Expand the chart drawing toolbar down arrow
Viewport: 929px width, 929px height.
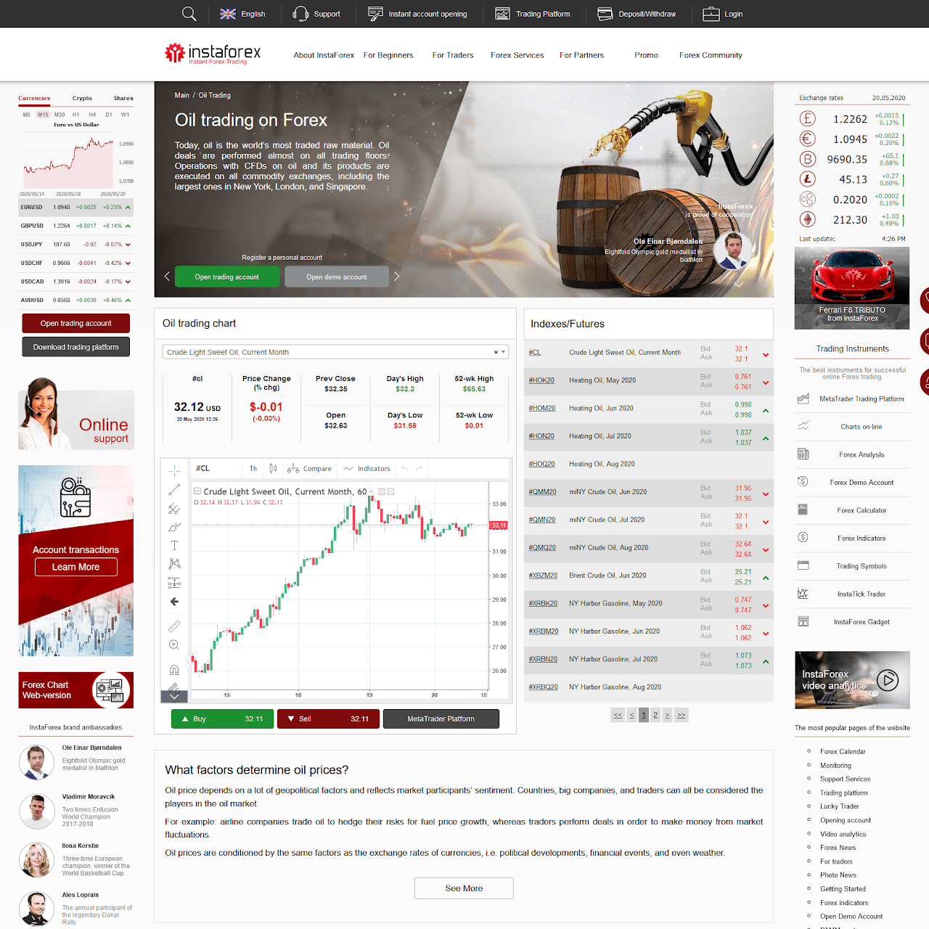coord(174,697)
